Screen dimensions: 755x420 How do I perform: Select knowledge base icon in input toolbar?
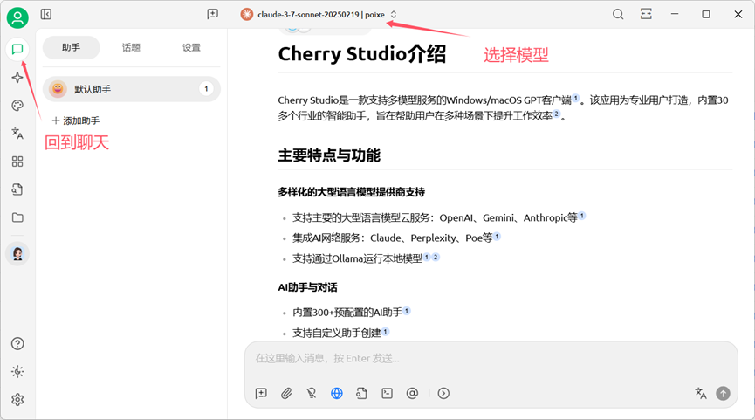(361, 394)
